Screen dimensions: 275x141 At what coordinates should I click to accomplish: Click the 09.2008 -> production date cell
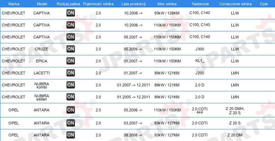[133, 135]
